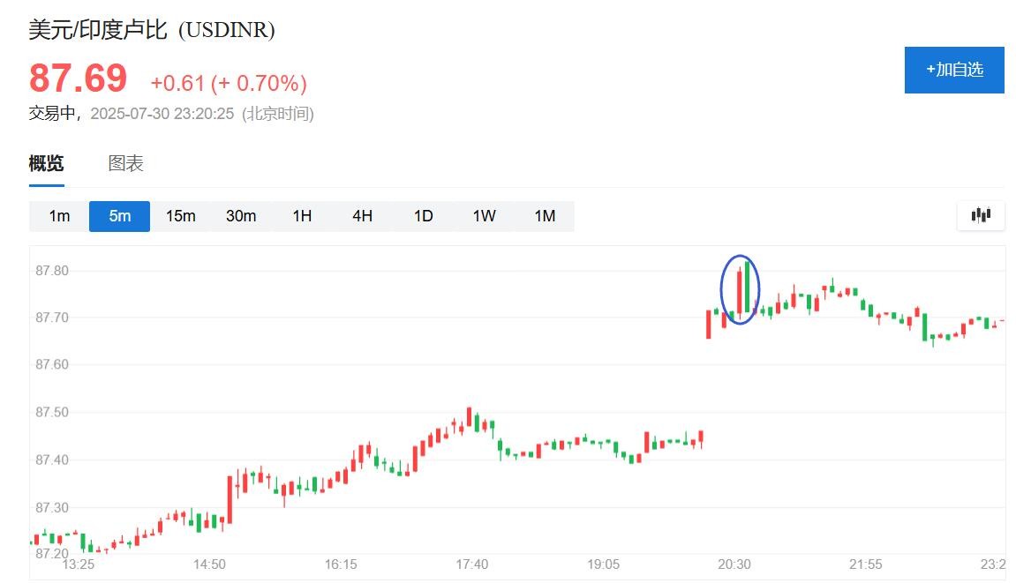This screenshot has width=1016, height=583.
Task: Click the 87.69 current price
Action: click(x=79, y=78)
